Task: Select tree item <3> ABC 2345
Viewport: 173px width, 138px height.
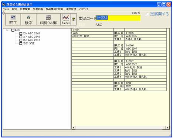Action: point(31,33)
